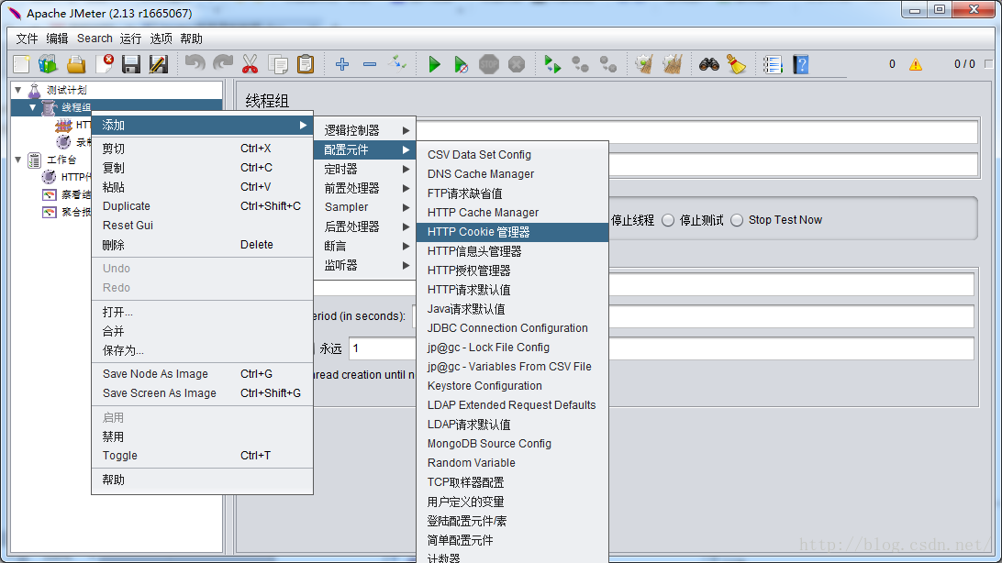This screenshot has width=1002, height=563.
Task: Open the 前置处理器 submenu
Action: coord(365,188)
